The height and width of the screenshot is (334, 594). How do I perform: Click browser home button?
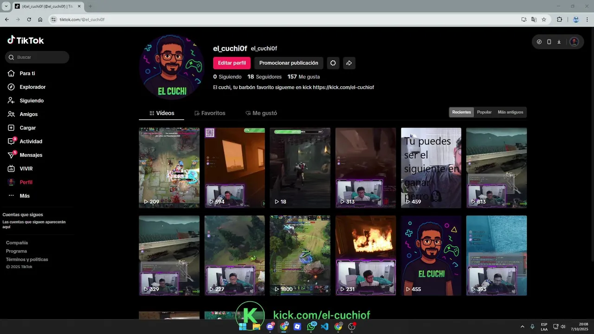(40, 19)
